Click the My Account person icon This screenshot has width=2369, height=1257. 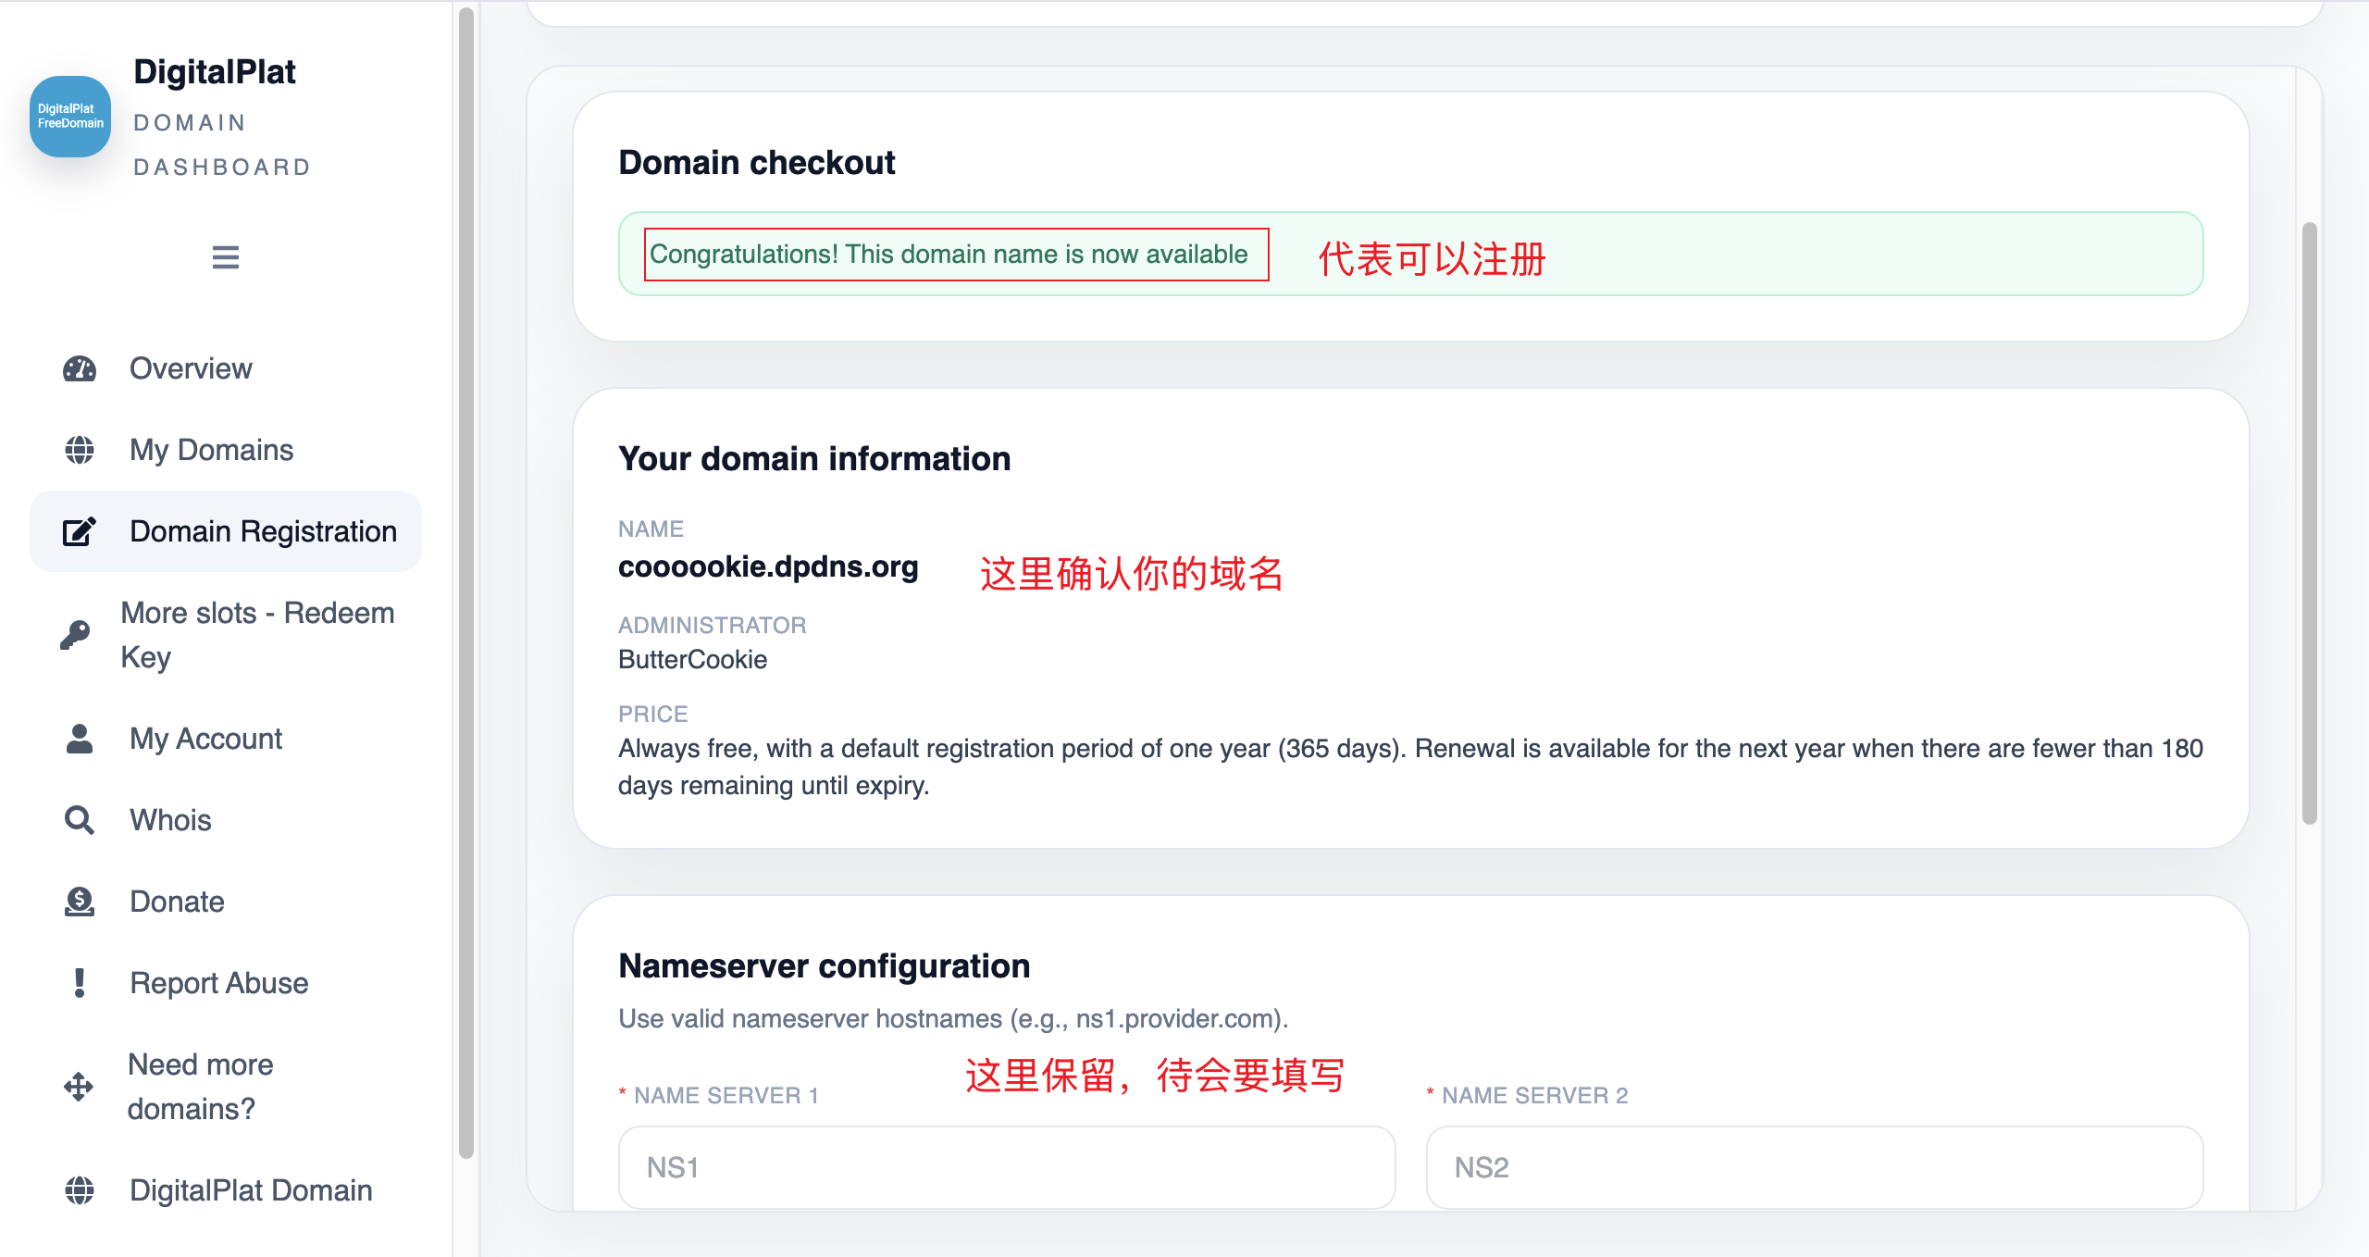pos(80,739)
